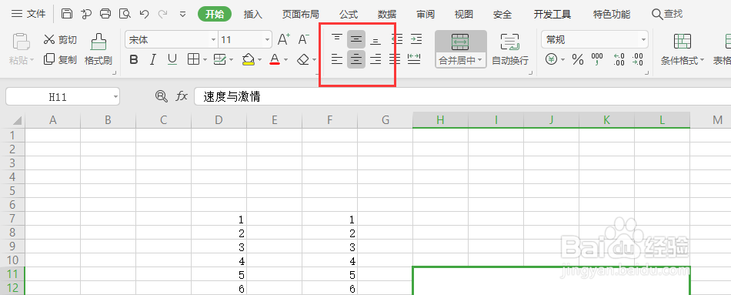Image resolution: width=731 pixels, height=295 pixels.
Task: Toggle right horizontal alignment
Action: 376,59
